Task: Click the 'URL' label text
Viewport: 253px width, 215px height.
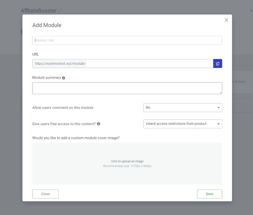Action: pos(36,54)
